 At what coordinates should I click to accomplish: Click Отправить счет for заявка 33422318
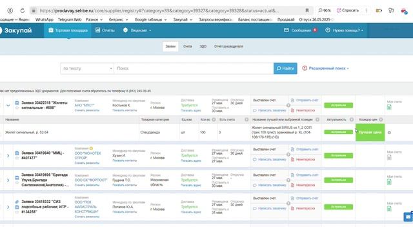coord(305,101)
